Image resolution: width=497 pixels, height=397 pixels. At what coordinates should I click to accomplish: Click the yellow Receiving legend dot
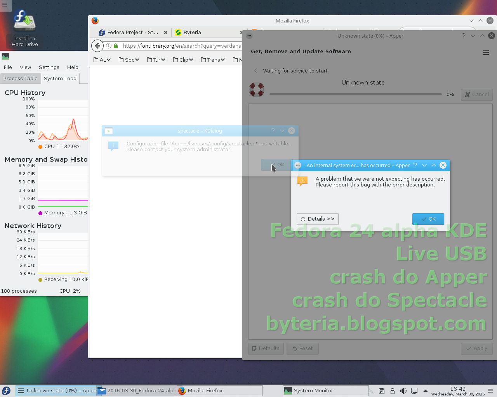click(x=40, y=280)
